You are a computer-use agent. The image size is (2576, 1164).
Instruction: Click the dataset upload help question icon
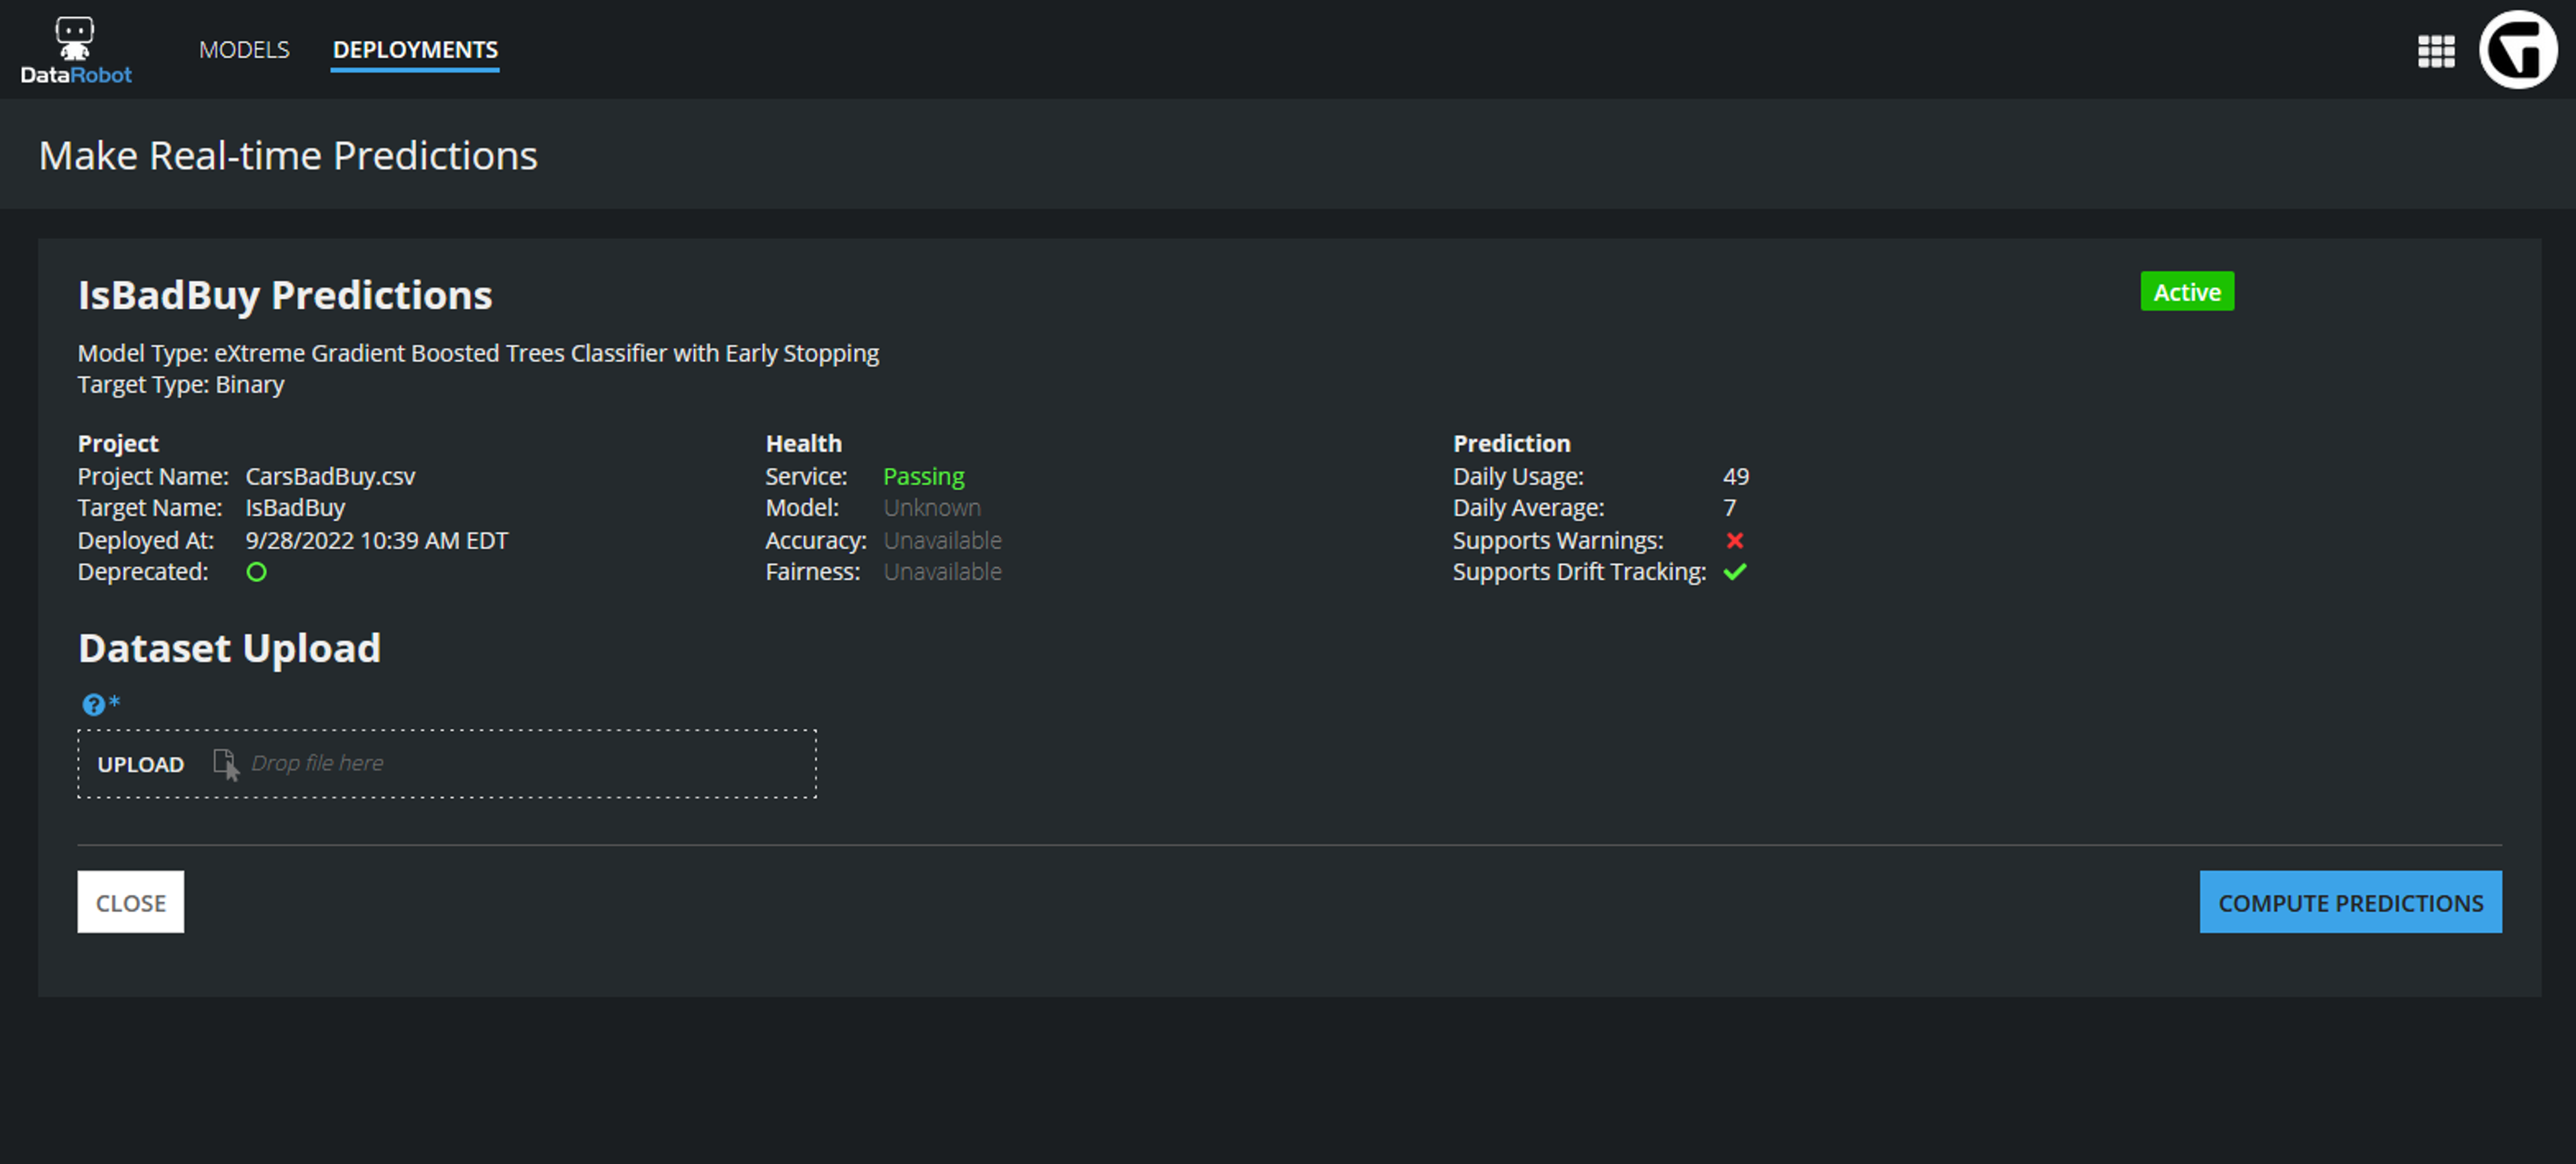93,705
